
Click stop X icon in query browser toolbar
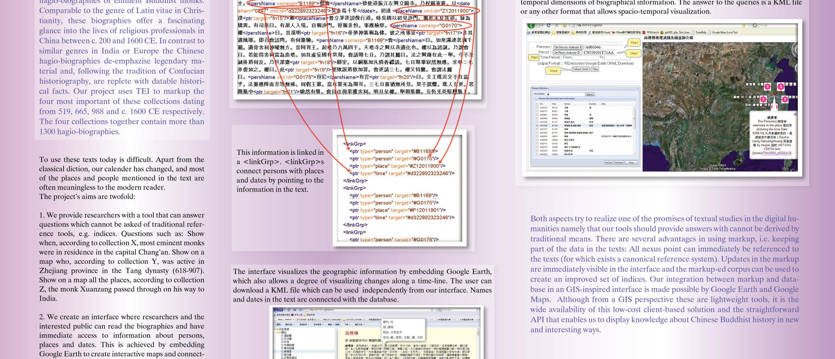coord(557,25)
